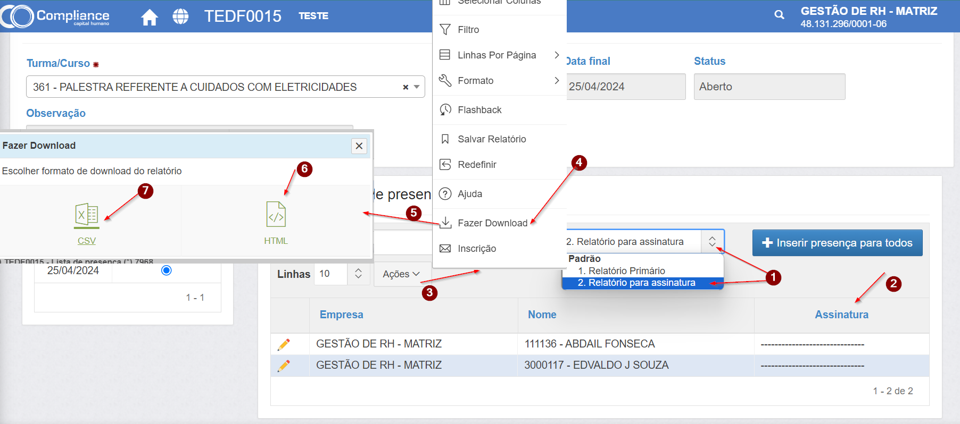The image size is (960, 424).
Task: Choose Redefinir menu item
Action: pos(499,165)
